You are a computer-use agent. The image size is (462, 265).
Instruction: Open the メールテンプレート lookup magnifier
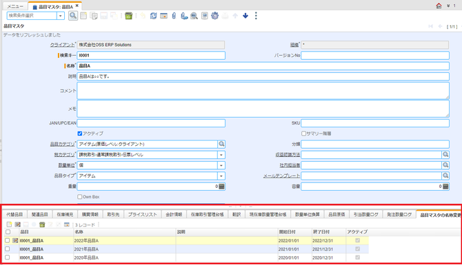point(445,176)
